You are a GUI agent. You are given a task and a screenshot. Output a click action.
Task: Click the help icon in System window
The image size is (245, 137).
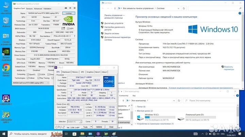click(240, 13)
